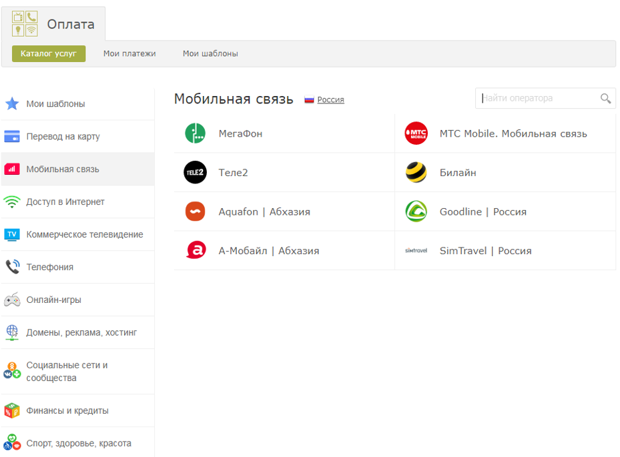Click the Мобильная связь page heading

coord(234,99)
